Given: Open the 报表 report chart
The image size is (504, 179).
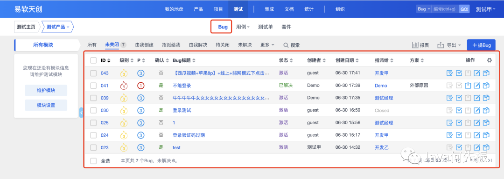Looking at the screenshot, I should point(420,45).
